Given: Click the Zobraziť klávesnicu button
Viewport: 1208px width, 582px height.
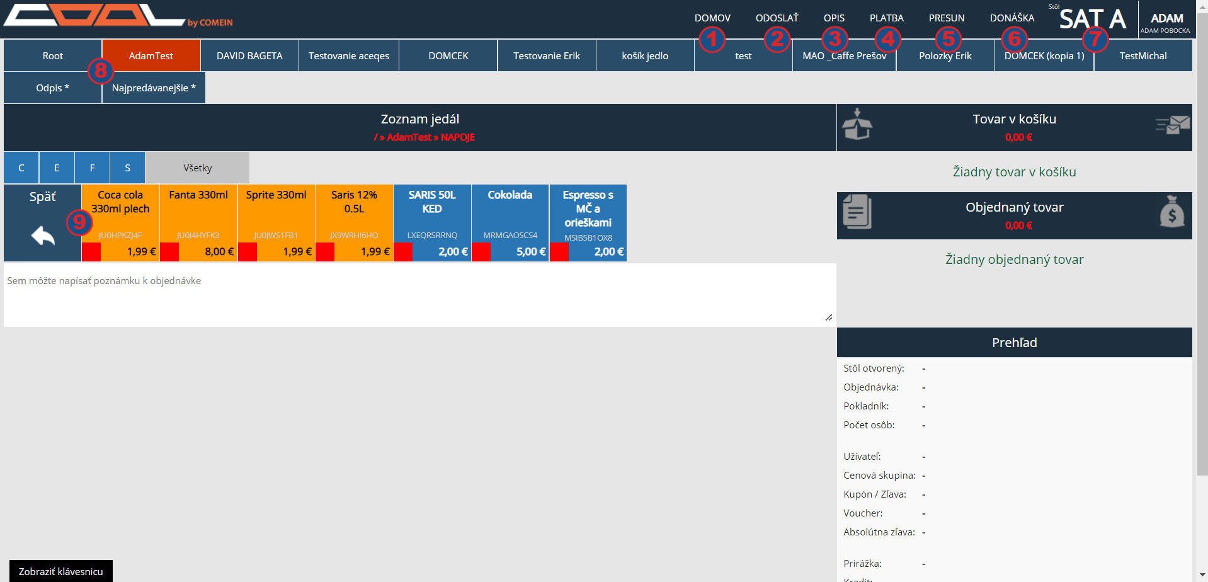Looking at the screenshot, I should pos(61,571).
